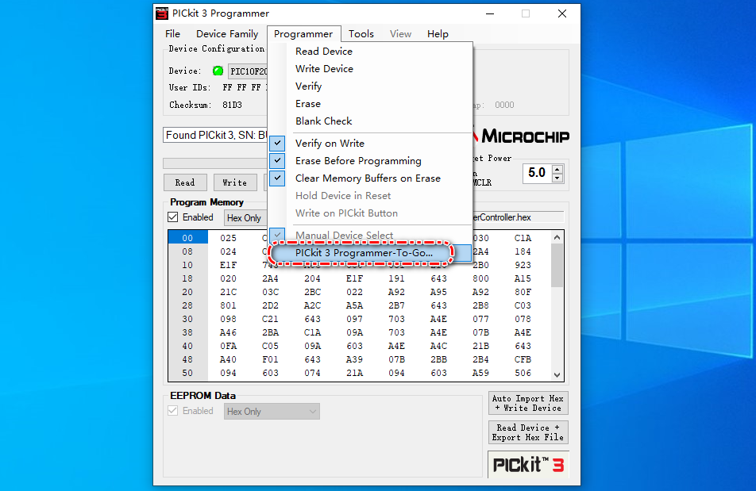Click the Read button

[185, 182]
